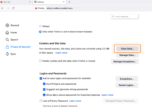Select the Always radio option
The width and height of the screenshot is (152, 110).
(40, 26)
